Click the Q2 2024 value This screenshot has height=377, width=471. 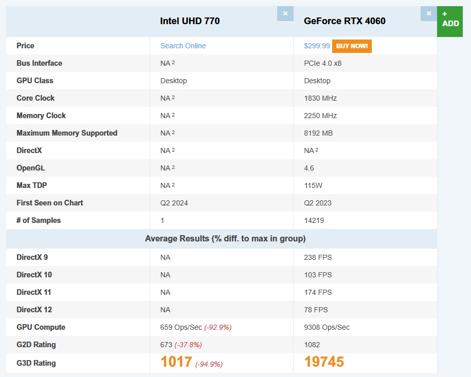coord(174,203)
